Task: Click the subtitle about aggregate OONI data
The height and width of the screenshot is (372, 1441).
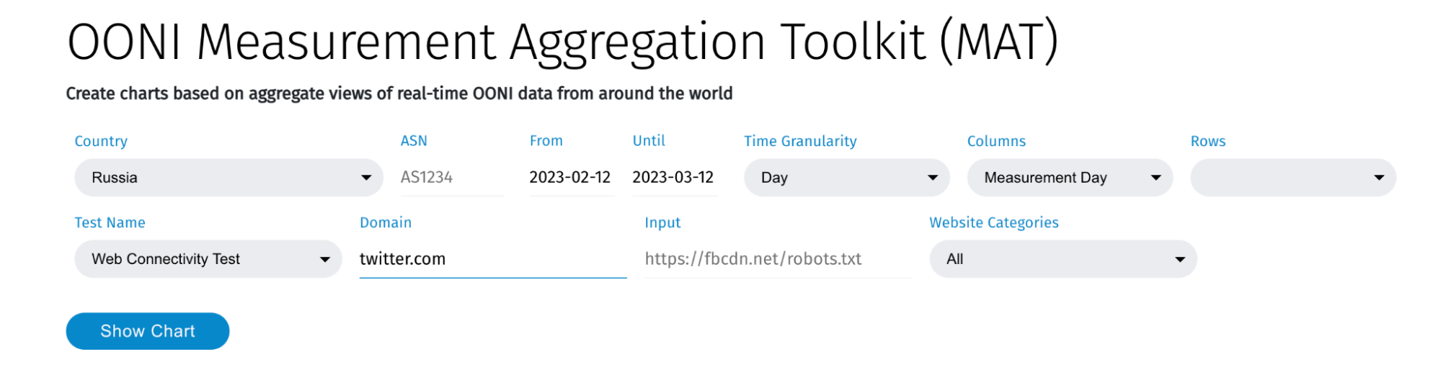Action: click(x=399, y=94)
